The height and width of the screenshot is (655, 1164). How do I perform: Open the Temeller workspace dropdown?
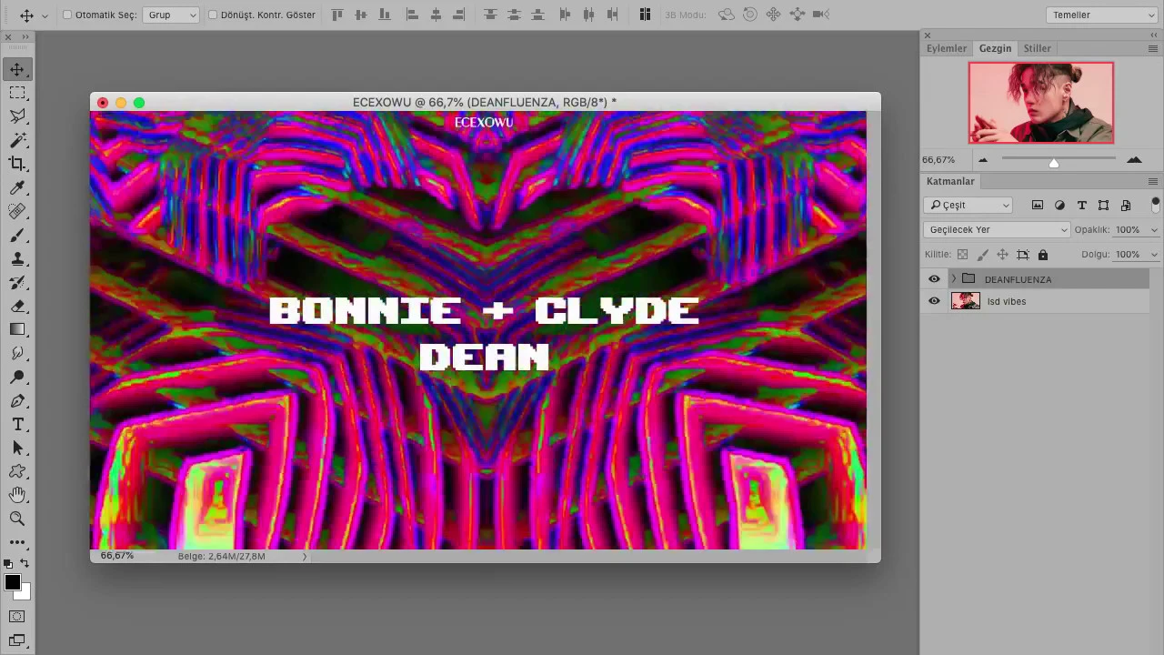click(x=1101, y=15)
